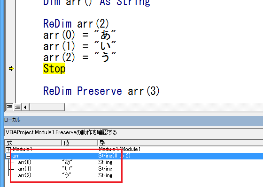Click the yellow execution arrow in margin
This screenshot has height=187, width=263.
[x=11, y=68]
